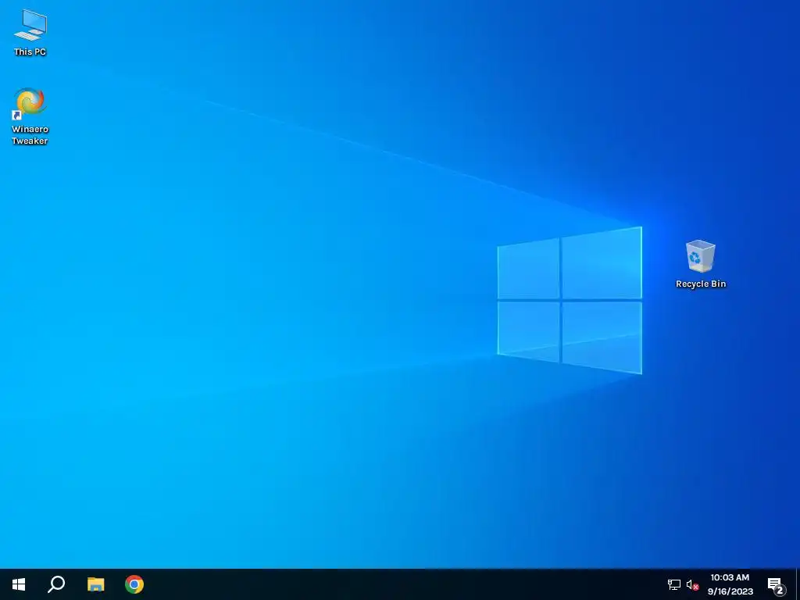
Task: Launch File Explorer from the taskbar
Action: tap(95, 584)
